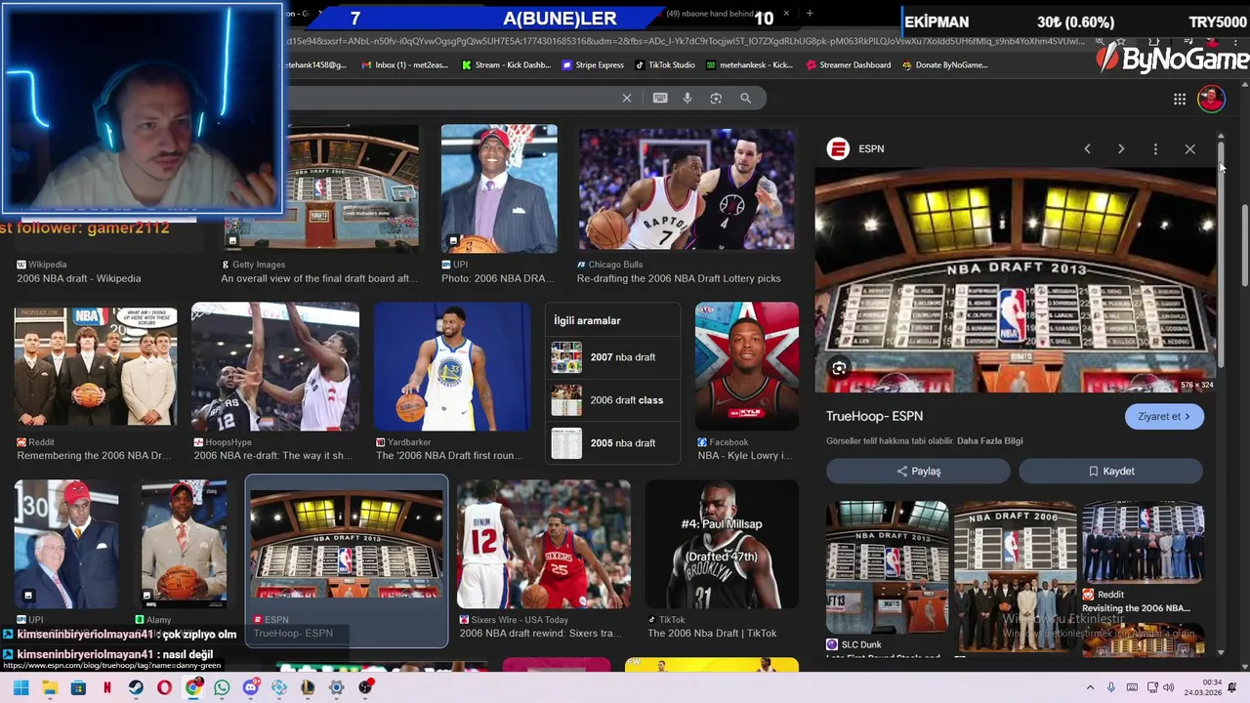The image size is (1250, 703).
Task: Click the Kaydet save button
Action: point(1110,471)
